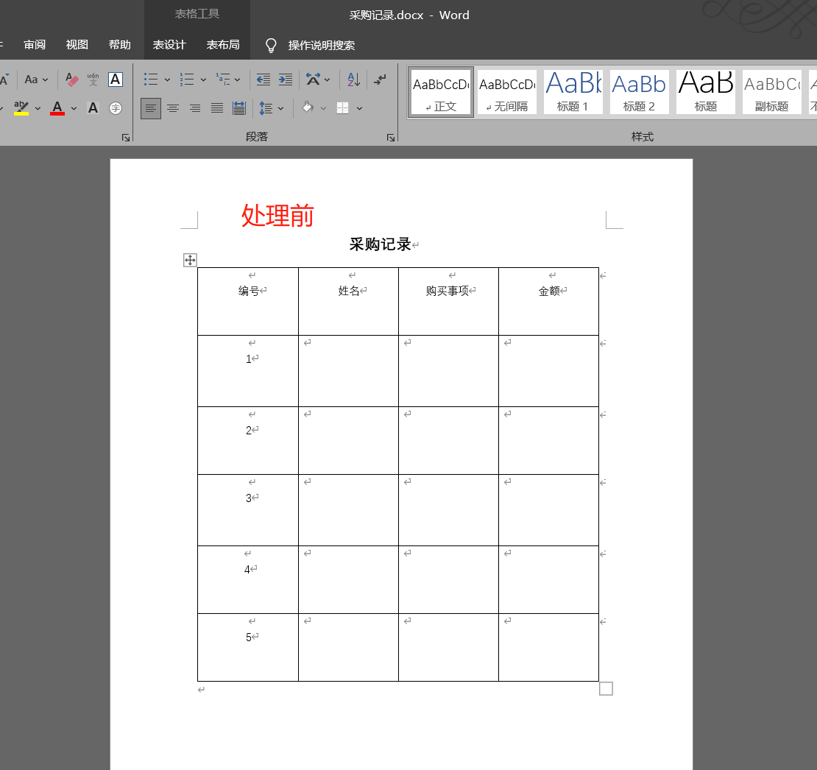
Task: Apply yellow text highlight color
Action: (22, 108)
